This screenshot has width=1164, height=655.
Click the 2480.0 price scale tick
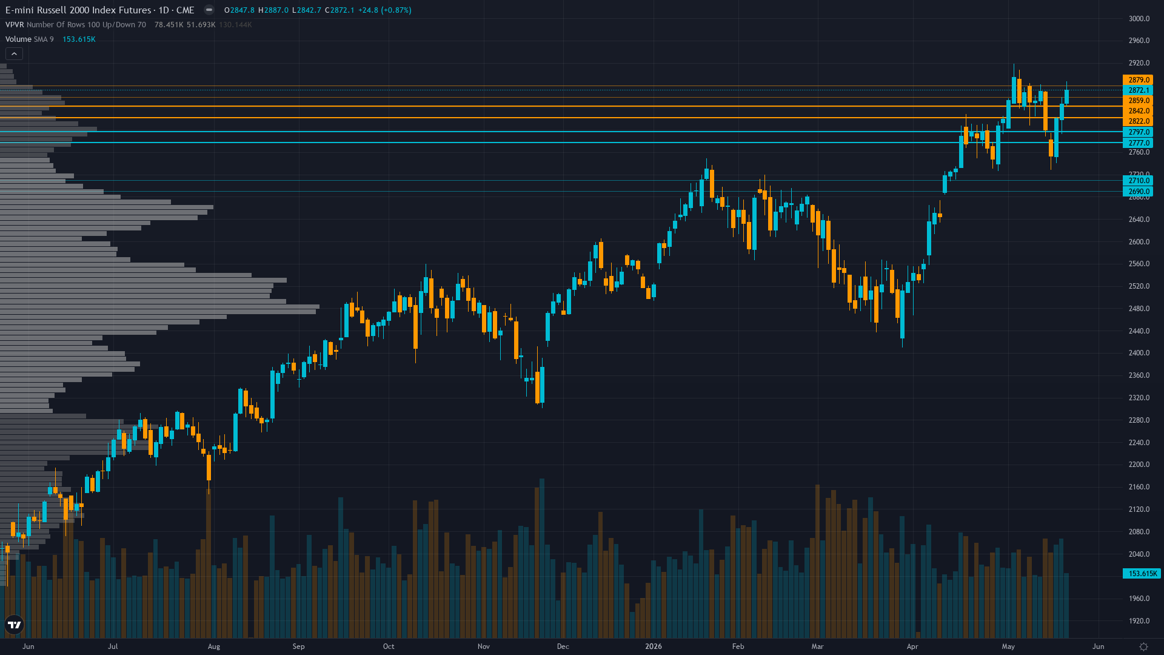(1139, 309)
